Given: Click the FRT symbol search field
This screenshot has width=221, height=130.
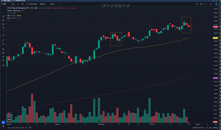Looking at the screenshot, I should pos(6,4).
